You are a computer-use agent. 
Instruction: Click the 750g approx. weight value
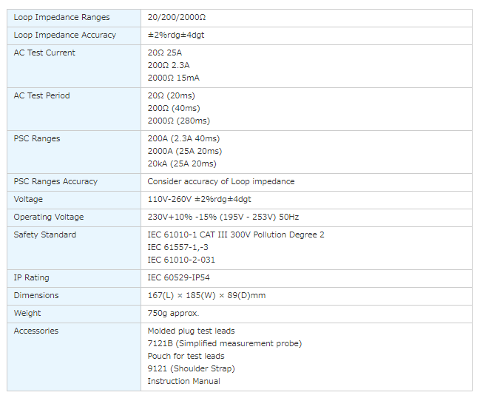173,313
